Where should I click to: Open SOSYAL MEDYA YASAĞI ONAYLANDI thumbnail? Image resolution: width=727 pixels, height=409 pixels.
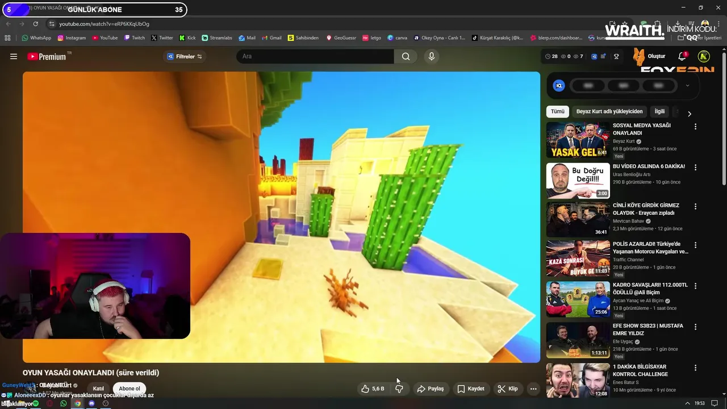[578, 140]
